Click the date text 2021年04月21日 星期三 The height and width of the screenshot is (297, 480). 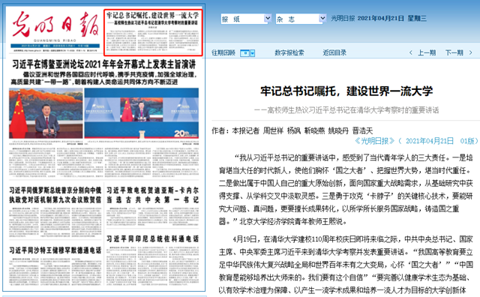(392, 18)
